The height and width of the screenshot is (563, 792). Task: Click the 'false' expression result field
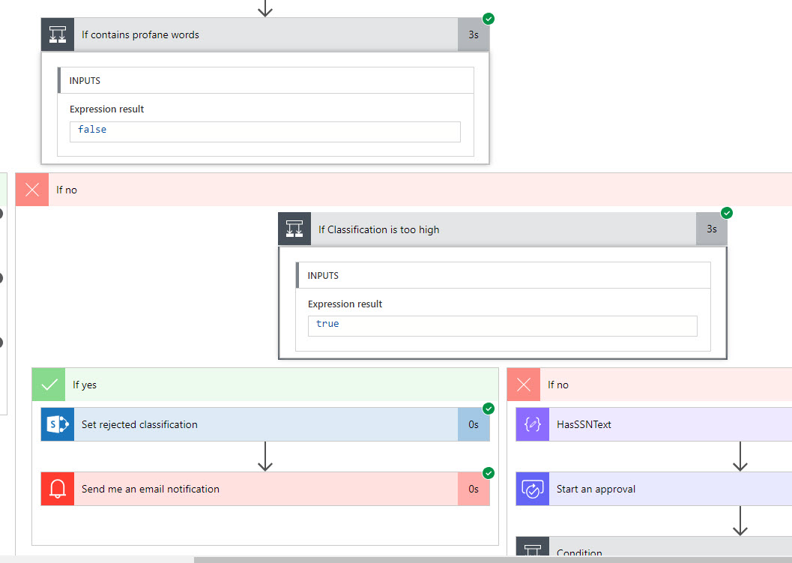click(x=264, y=131)
